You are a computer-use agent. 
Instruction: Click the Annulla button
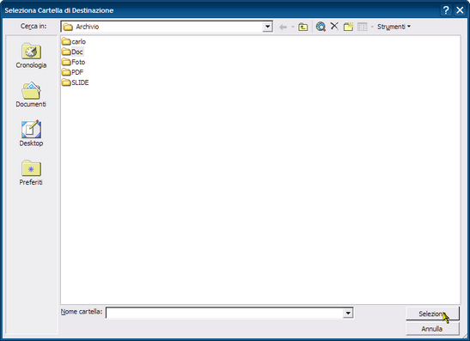tap(432, 329)
